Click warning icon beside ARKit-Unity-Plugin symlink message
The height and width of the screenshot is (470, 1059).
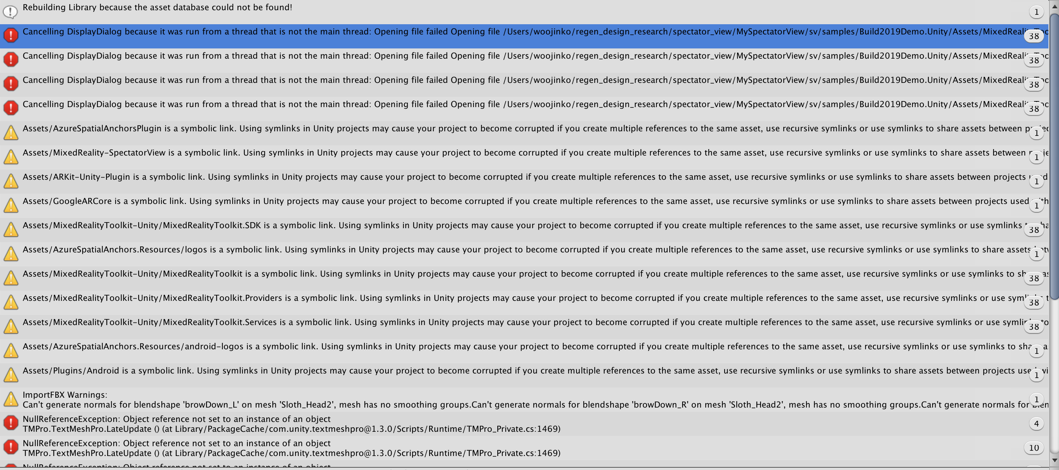point(11,181)
